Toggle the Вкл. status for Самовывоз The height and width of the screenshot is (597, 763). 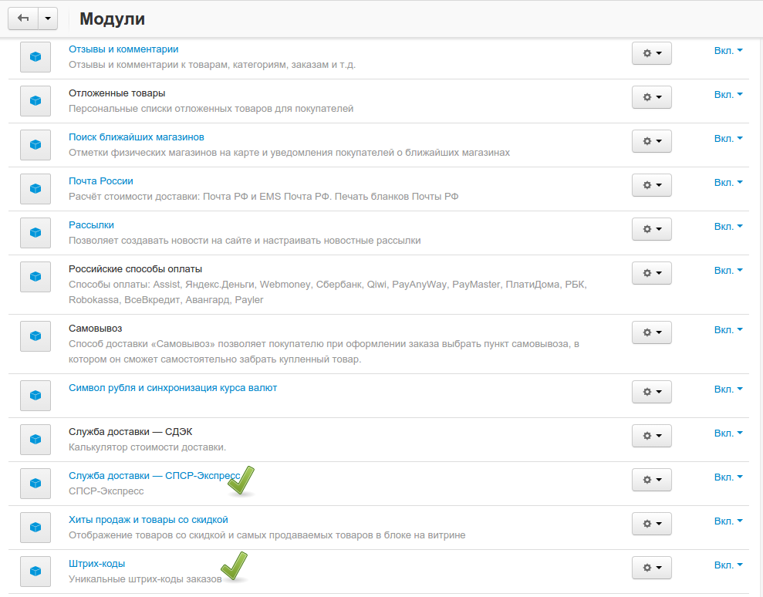pos(728,329)
